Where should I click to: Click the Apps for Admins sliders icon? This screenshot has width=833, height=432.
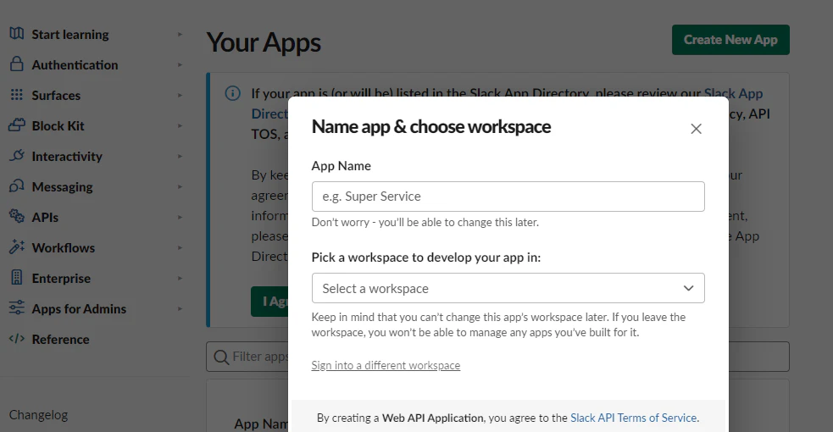click(16, 307)
